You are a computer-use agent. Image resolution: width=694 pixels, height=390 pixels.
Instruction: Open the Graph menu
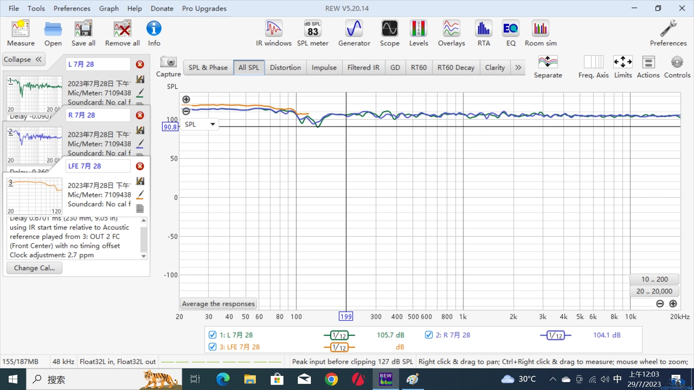(109, 8)
